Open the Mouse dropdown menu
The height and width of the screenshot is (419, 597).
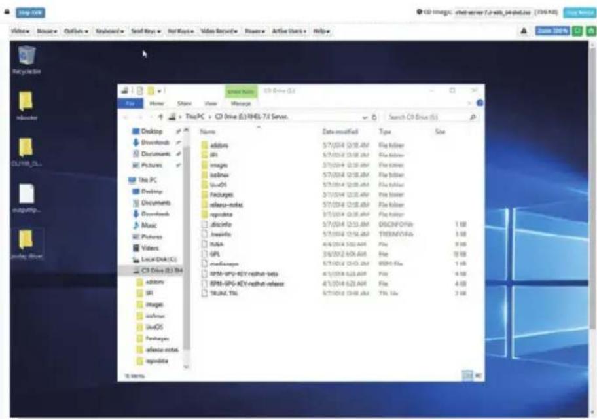point(47,31)
